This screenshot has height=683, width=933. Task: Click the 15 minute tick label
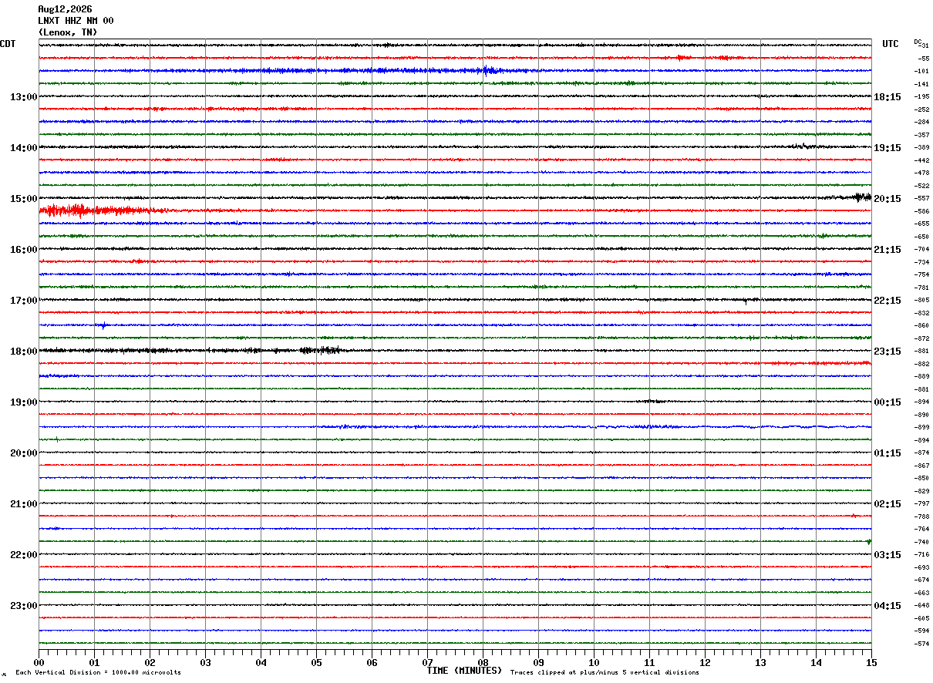(871, 662)
